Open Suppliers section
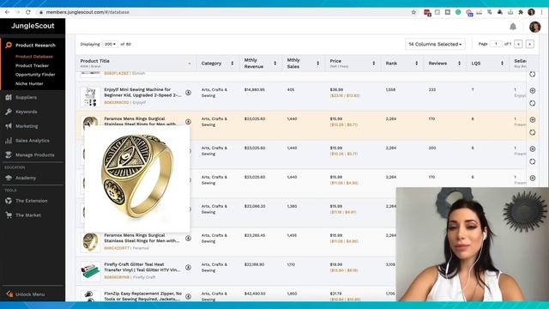The width and height of the screenshot is (549, 309). pyautogui.click(x=26, y=97)
